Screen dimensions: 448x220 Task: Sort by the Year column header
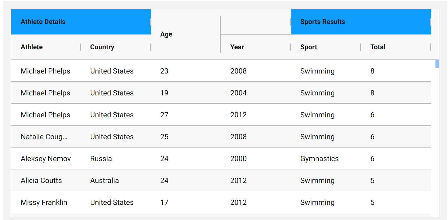237,47
